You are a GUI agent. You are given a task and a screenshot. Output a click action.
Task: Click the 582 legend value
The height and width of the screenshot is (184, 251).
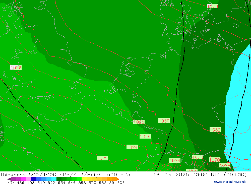tap(103, 182)
